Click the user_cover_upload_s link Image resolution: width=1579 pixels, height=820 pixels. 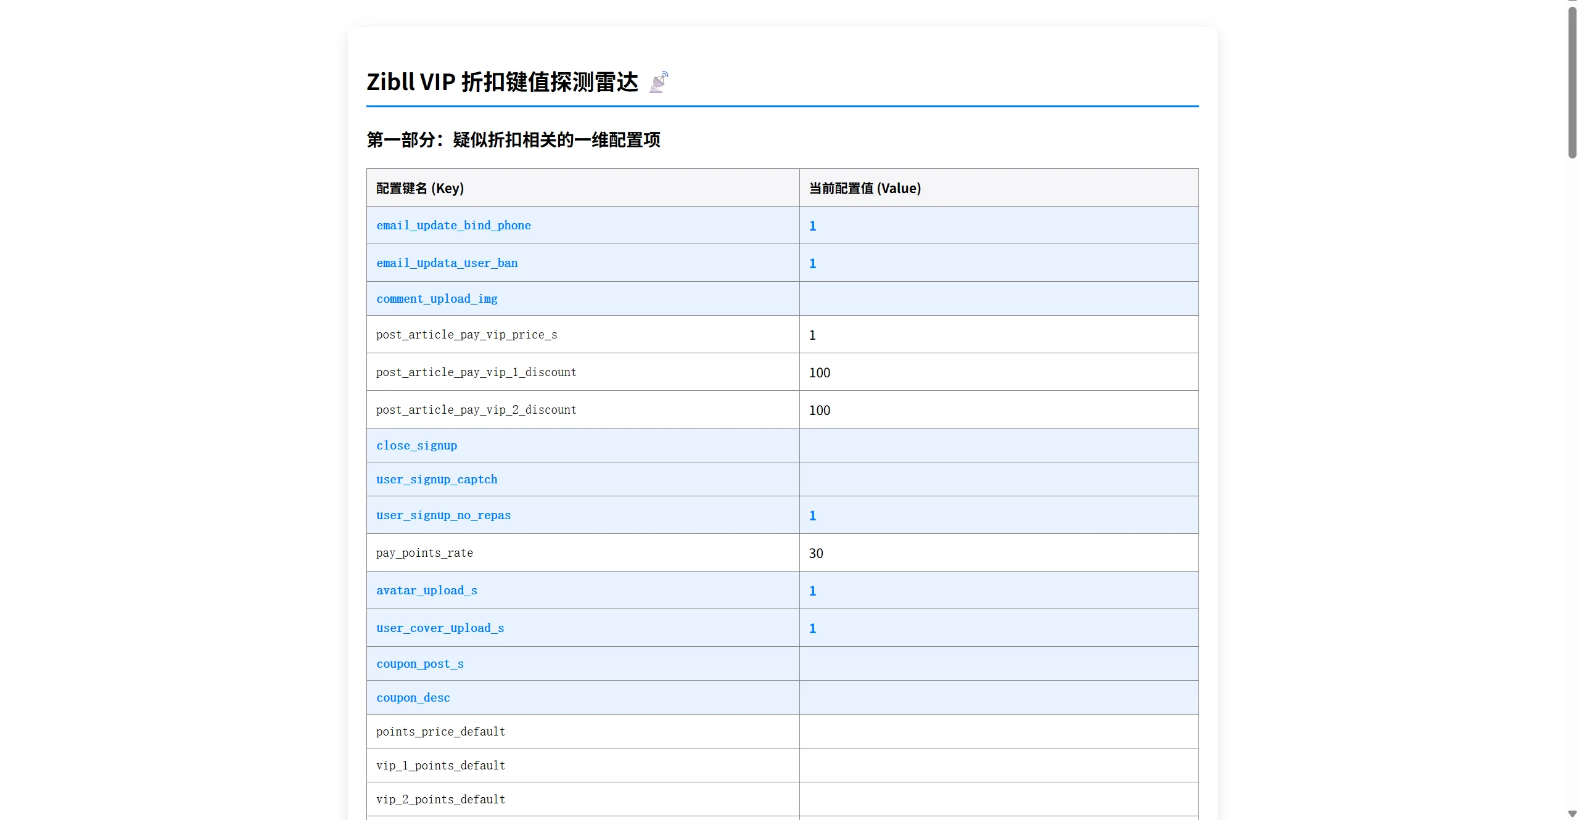tap(440, 628)
